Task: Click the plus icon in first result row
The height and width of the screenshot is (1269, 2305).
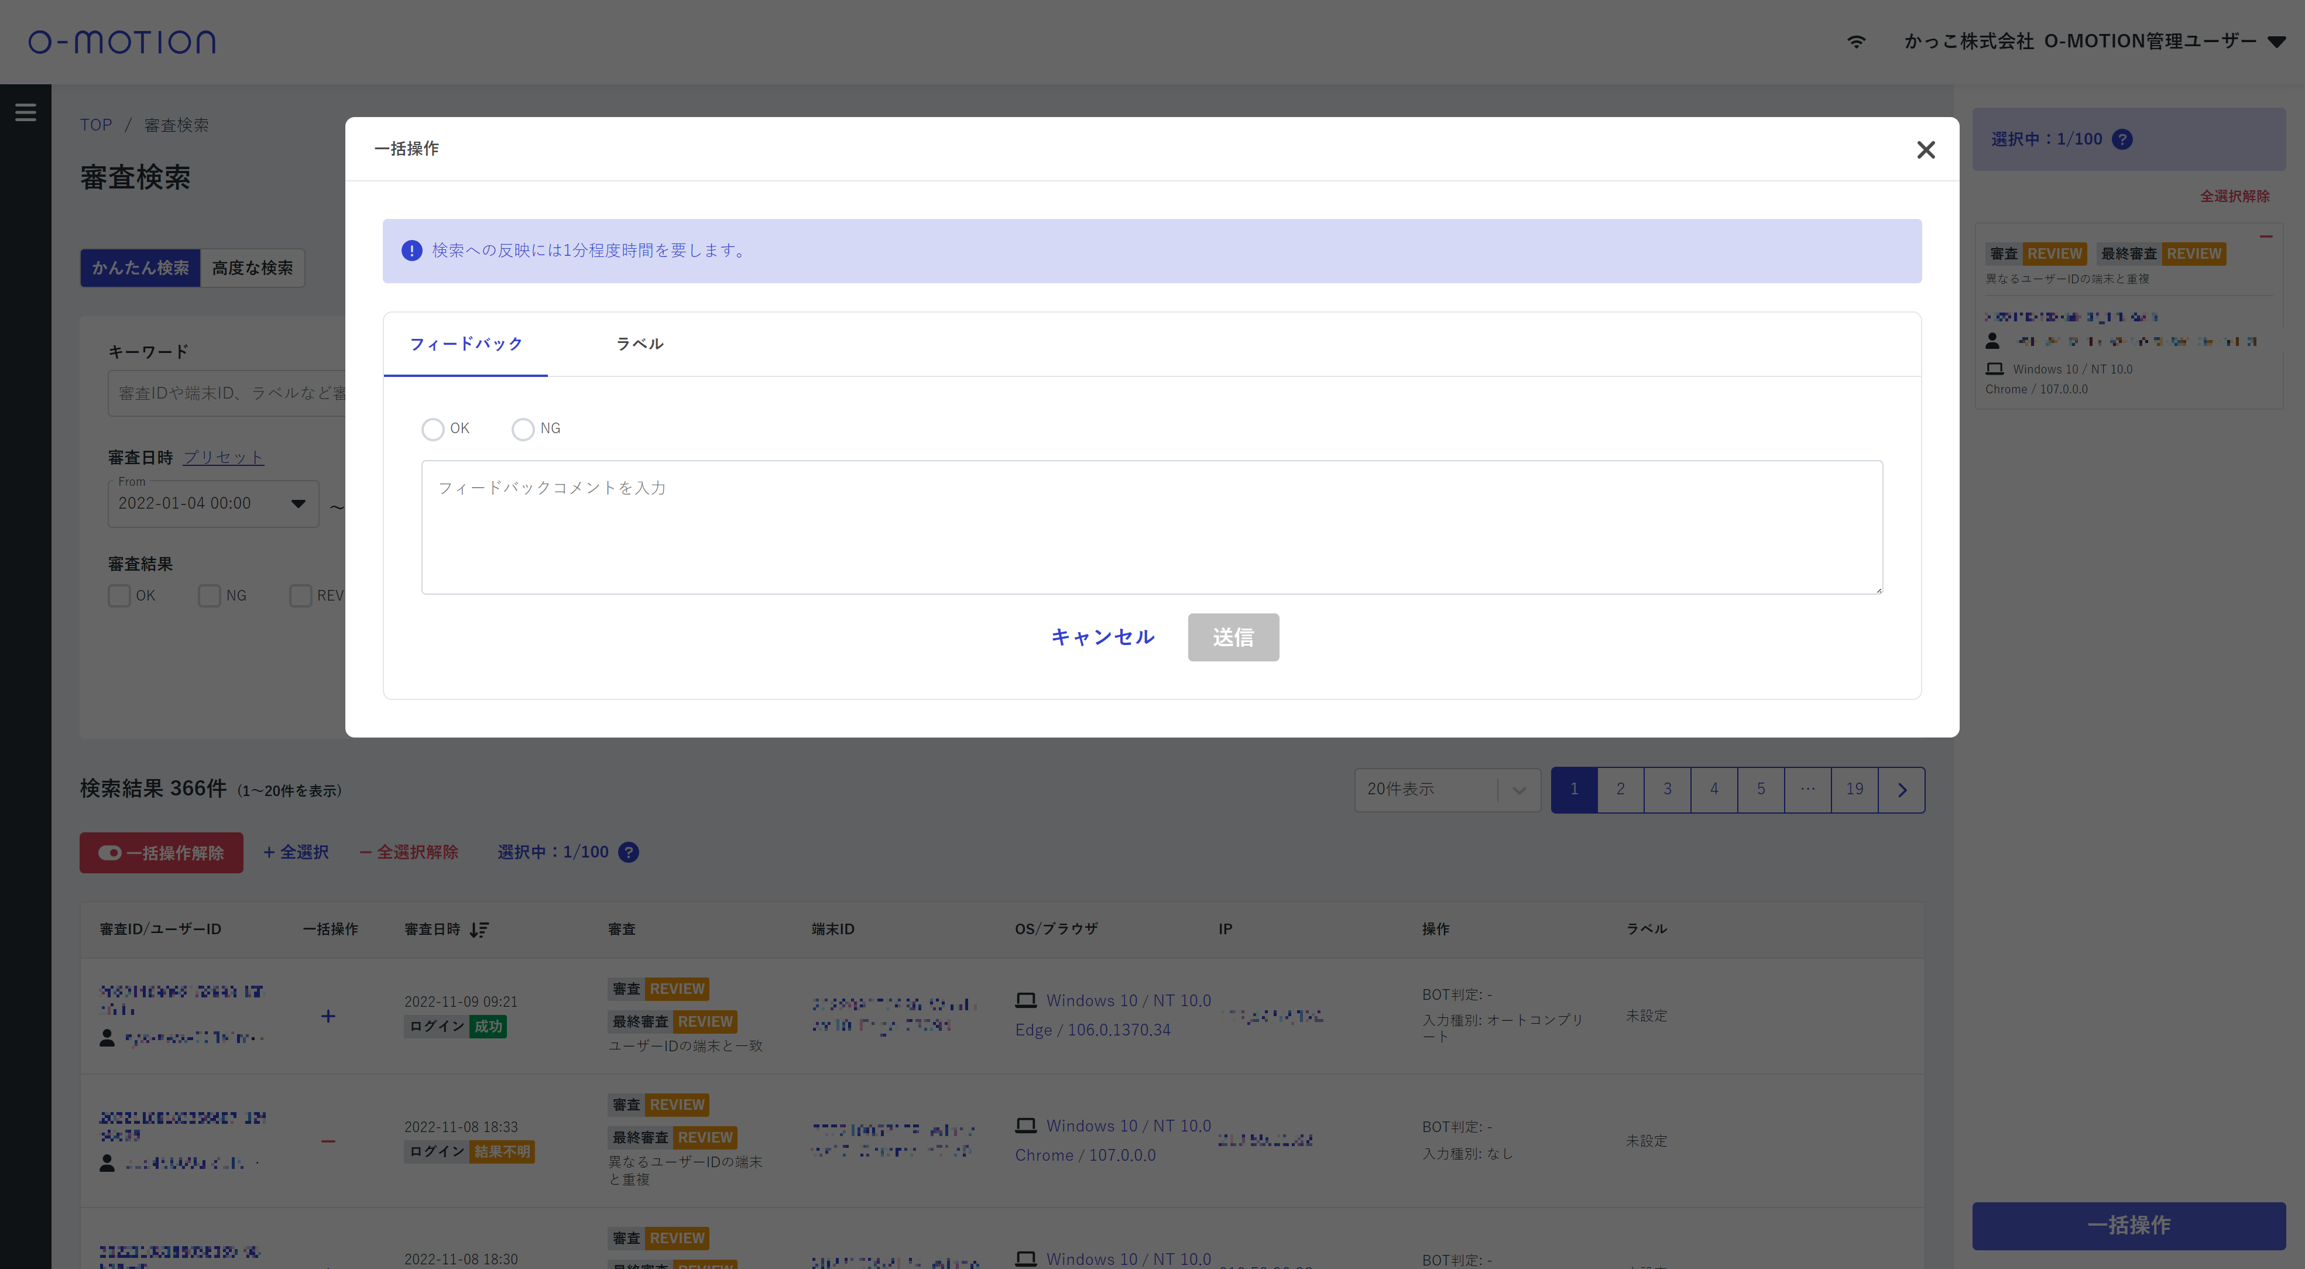Action: (328, 1016)
